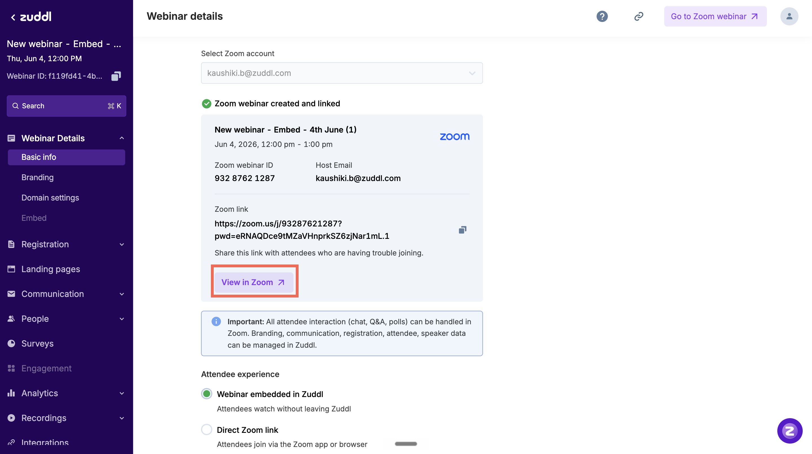Click the Webinar Details sidebar icon
Screen dimensions: 812x454
11,138
